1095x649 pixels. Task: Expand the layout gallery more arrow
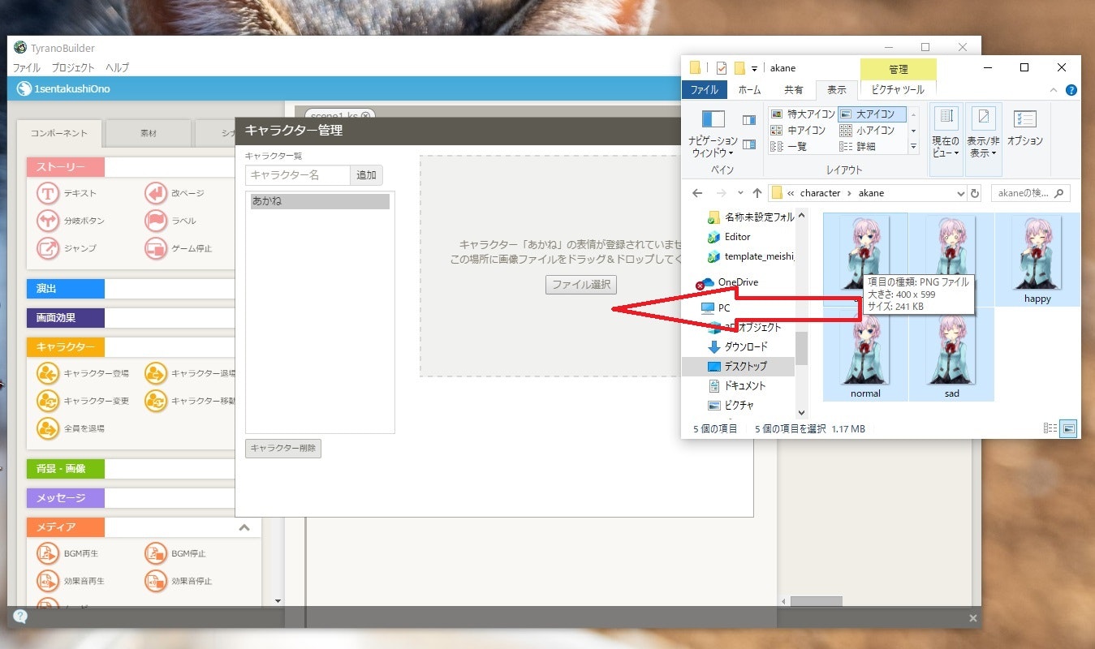(x=913, y=147)
